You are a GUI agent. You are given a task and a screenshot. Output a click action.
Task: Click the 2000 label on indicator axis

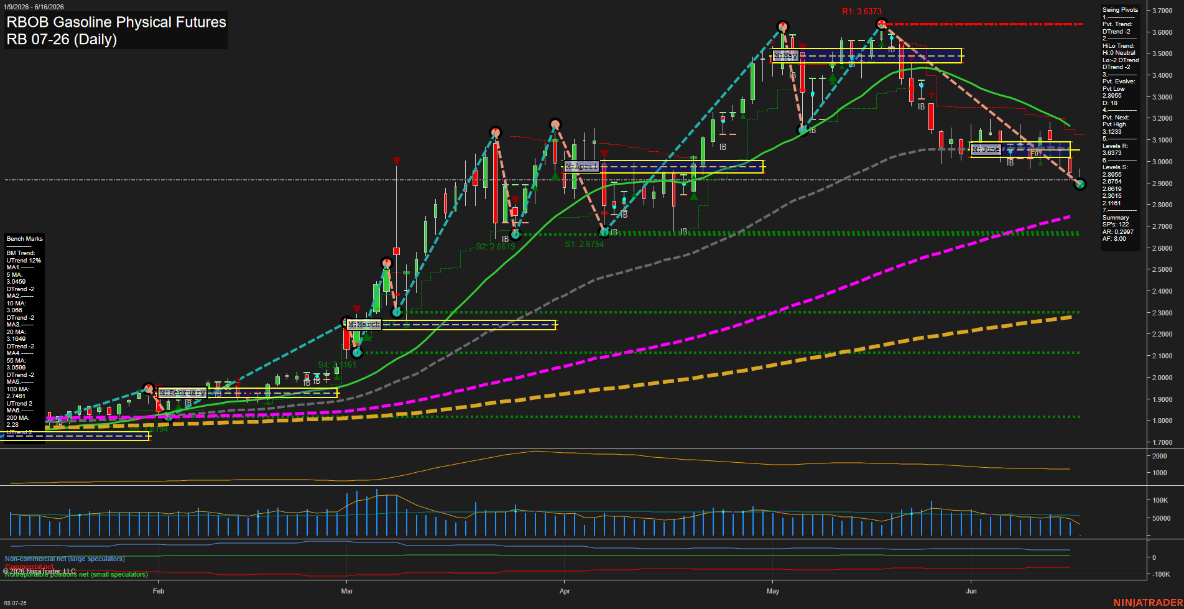[1160, 456]
